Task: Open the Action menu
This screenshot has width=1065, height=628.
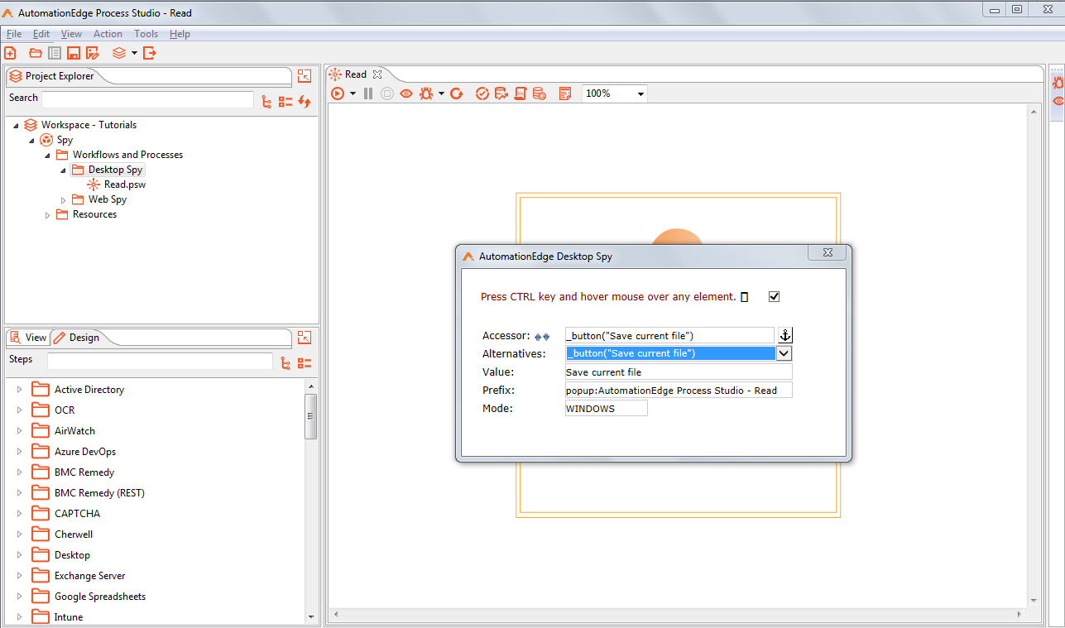Action: [x=108, y=34]
